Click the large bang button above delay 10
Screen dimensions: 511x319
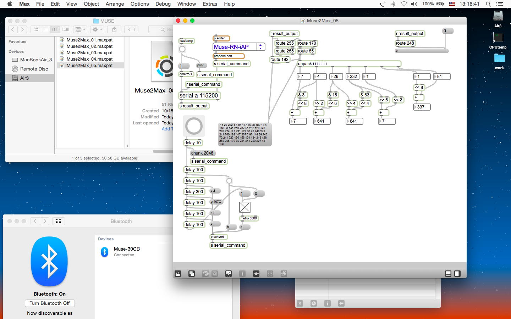(194, 126)
